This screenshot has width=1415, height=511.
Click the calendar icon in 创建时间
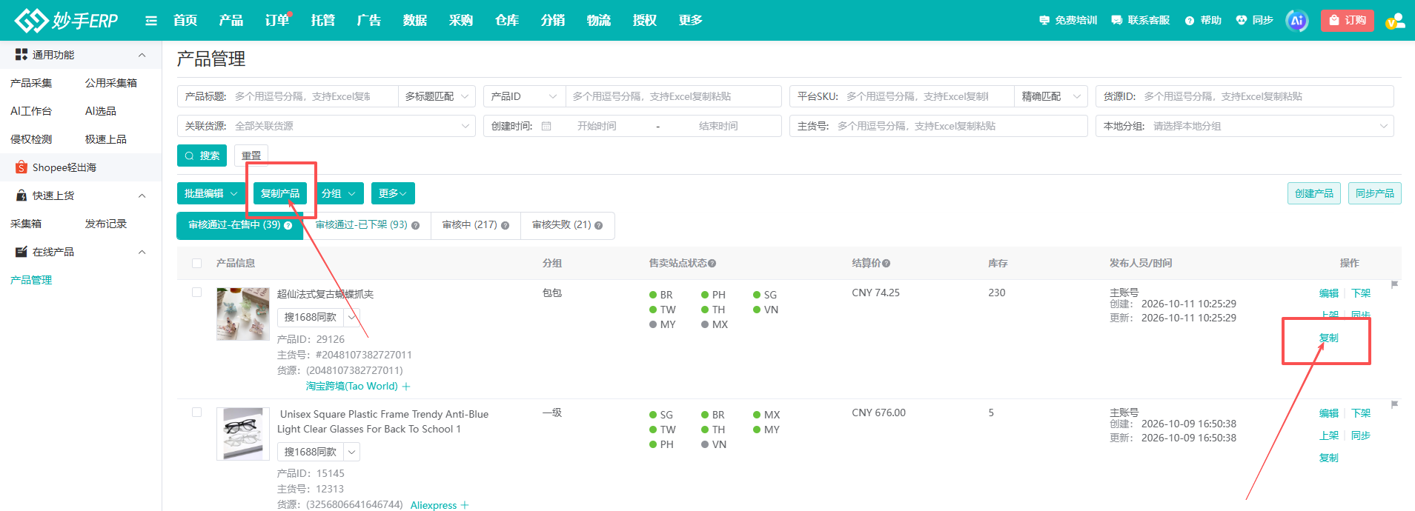click(x=546, y=126)
